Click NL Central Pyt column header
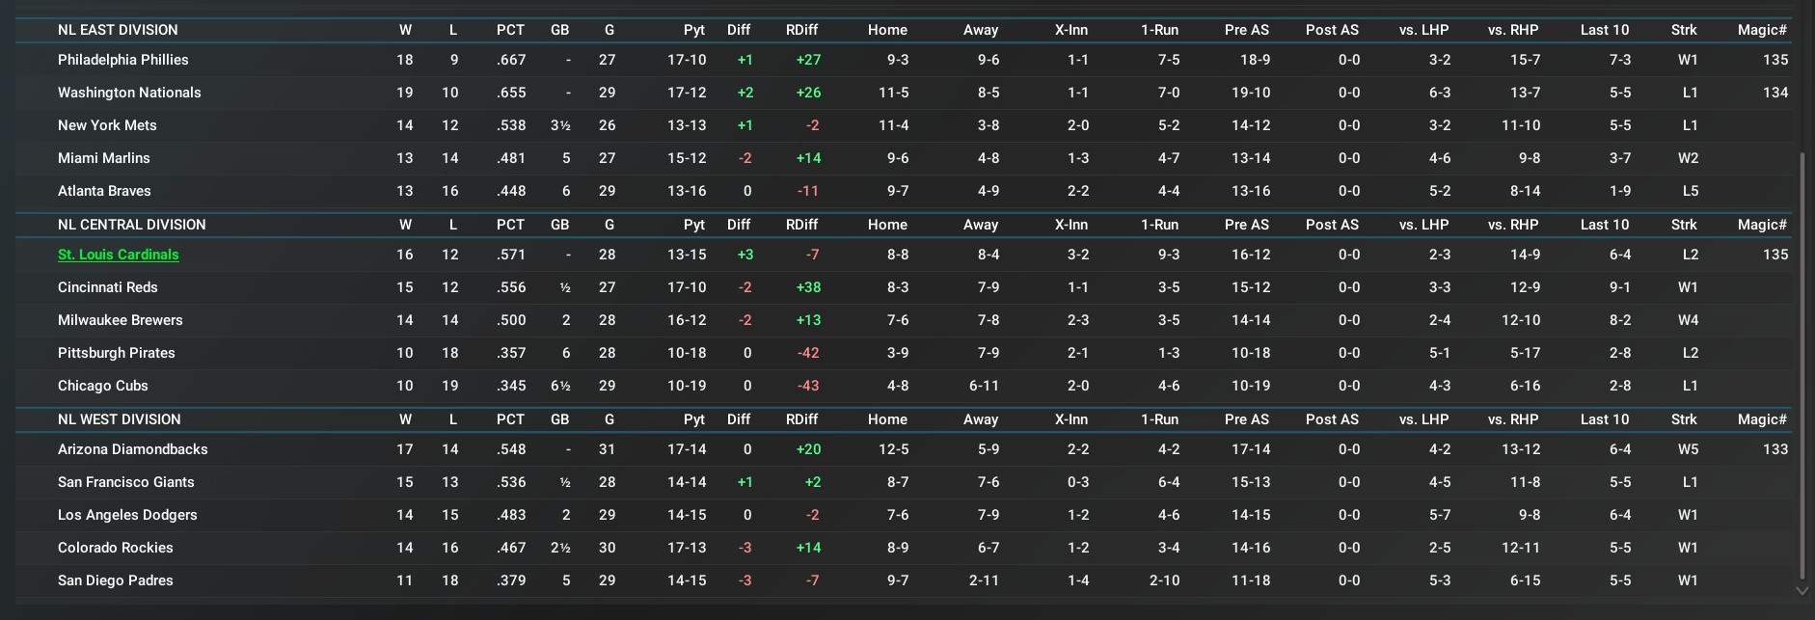 tap(694, 225)
